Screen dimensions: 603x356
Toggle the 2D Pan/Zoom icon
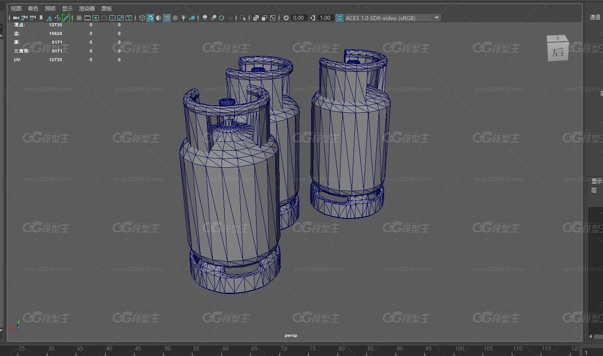58,18
